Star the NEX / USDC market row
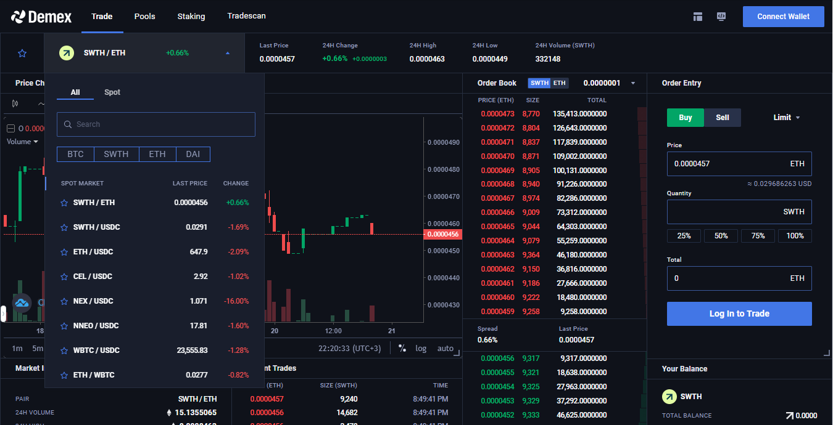The height and width of the screenshot is (425, 833). tap(64, 301)
